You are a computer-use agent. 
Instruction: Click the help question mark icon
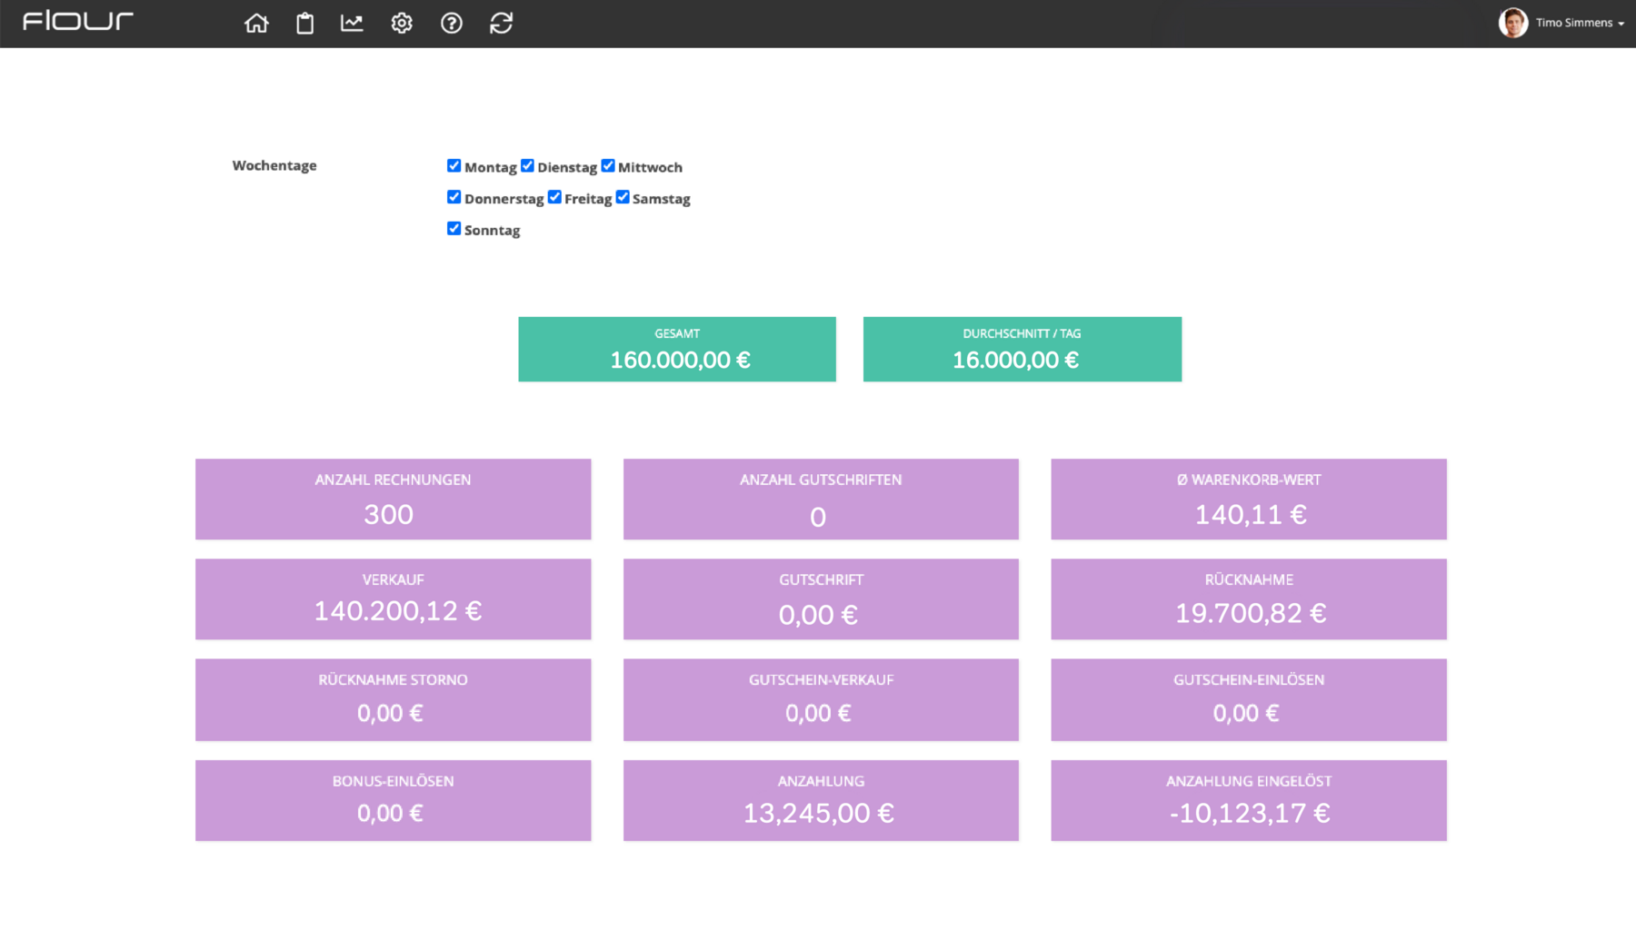pyautogui.click(x=452, y=24)
